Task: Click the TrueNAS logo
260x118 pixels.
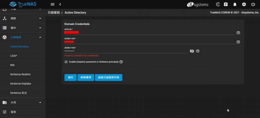Action: 23,4
